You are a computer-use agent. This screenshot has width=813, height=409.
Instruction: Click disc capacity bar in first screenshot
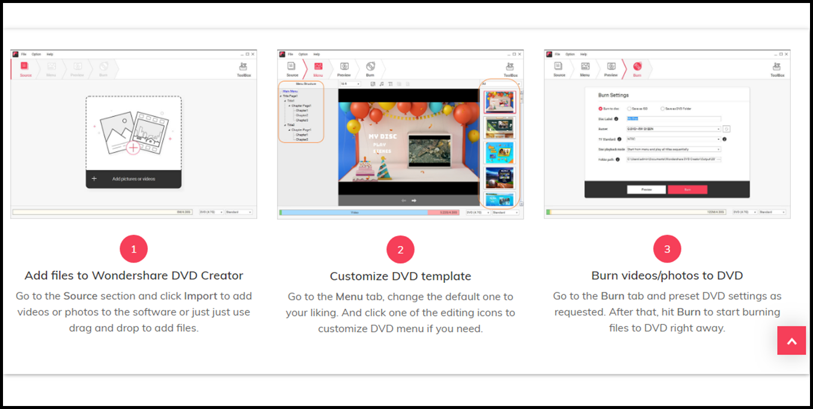(x=102, y=212)
